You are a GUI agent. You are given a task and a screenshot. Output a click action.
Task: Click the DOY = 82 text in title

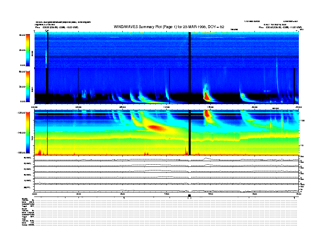(x=216, y=27)
